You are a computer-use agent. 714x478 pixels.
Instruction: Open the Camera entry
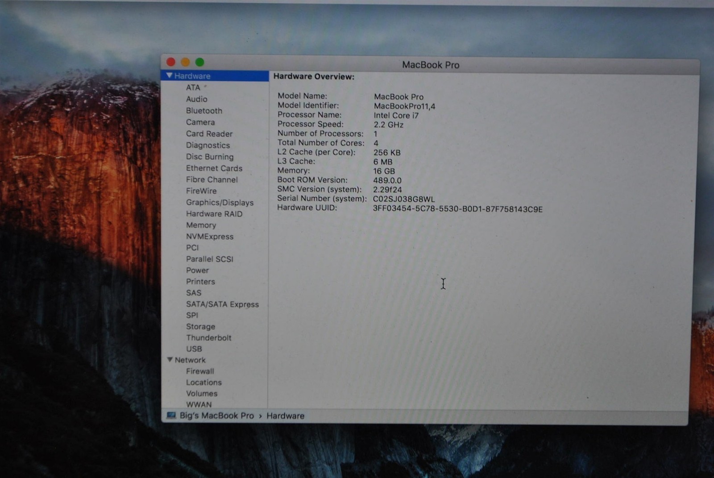(200, 122)
